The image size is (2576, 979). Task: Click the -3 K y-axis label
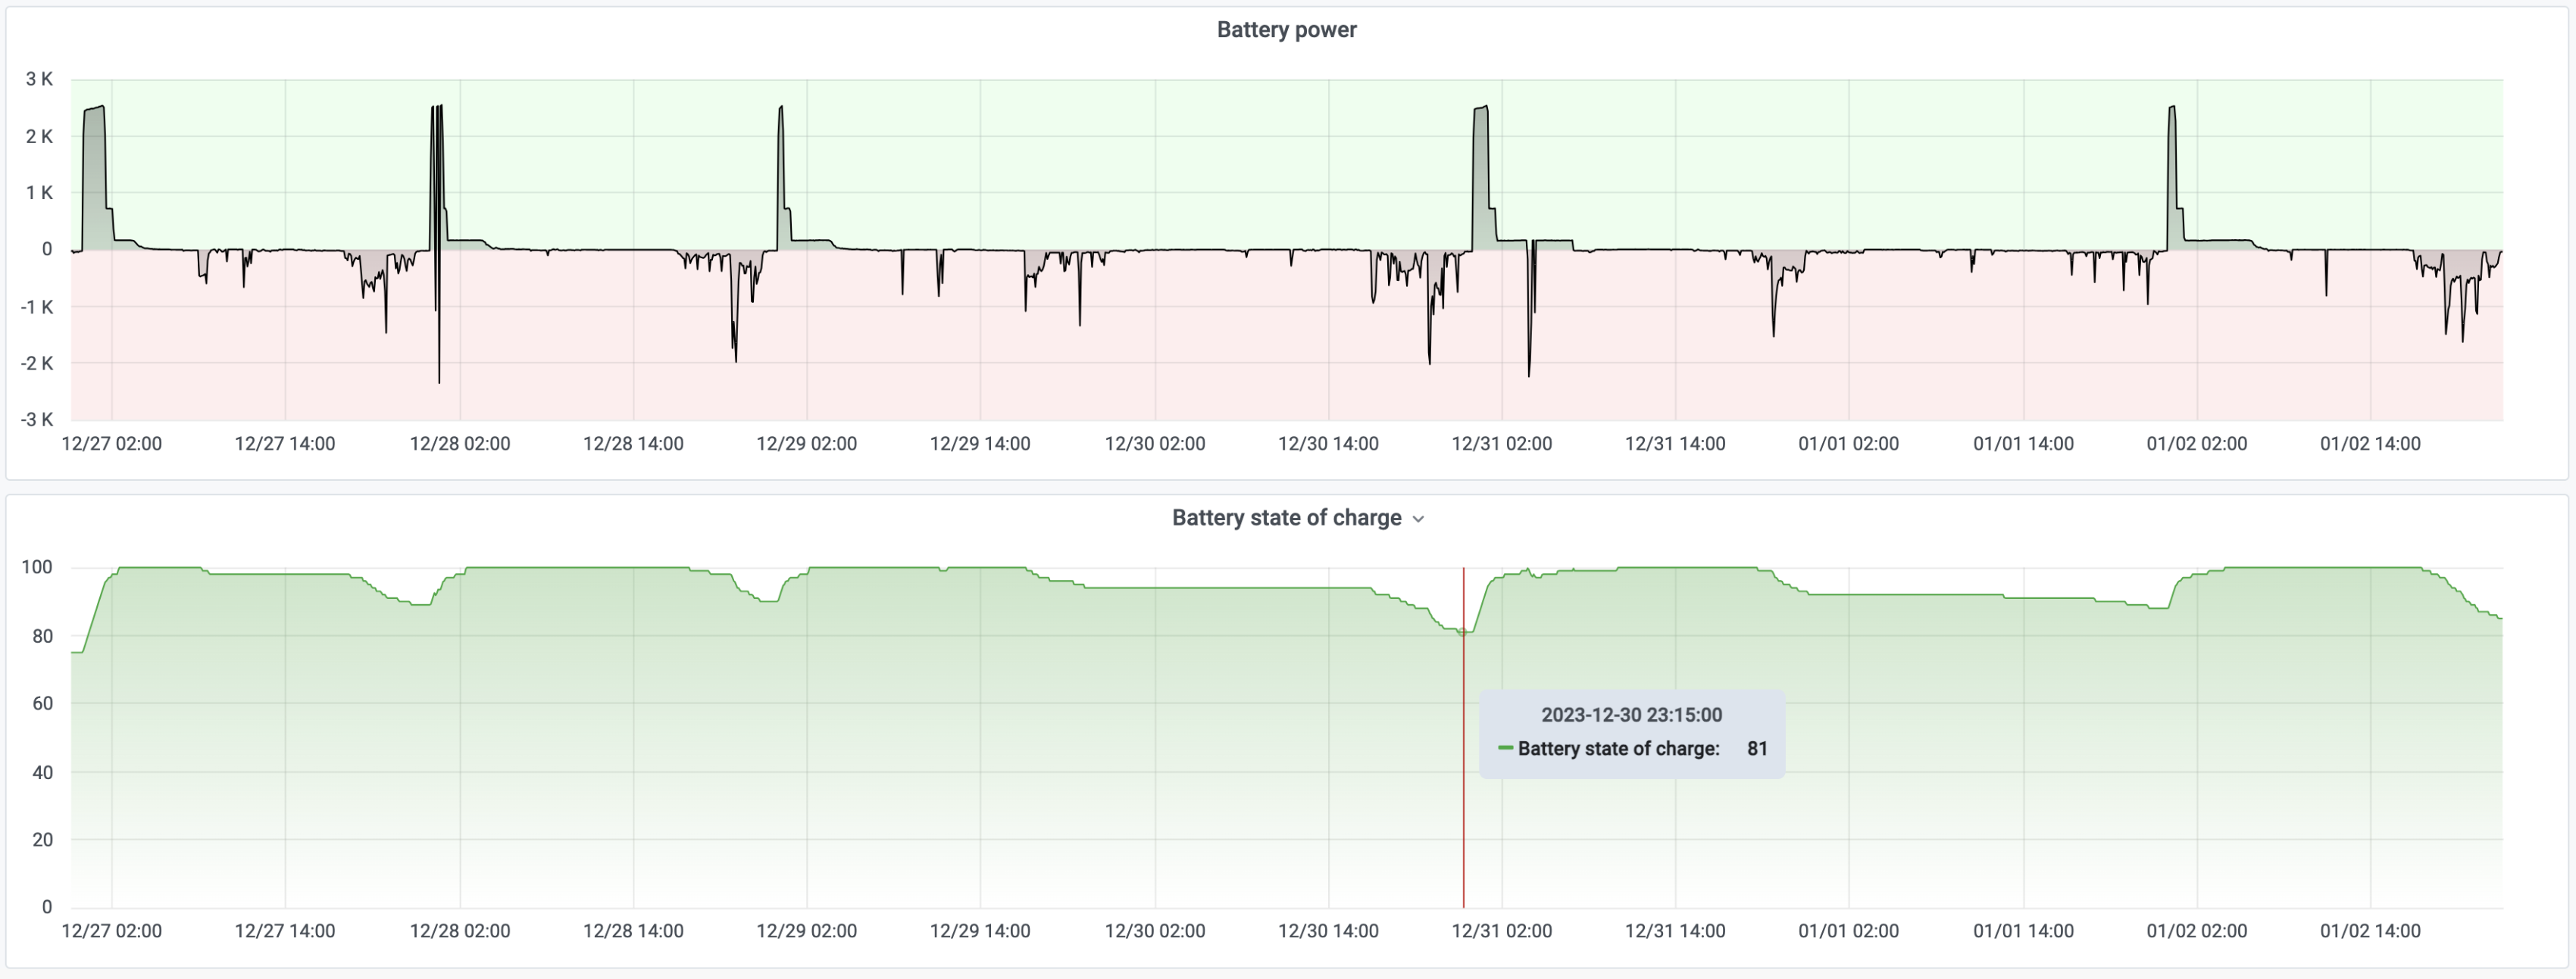tap(37, 419)
